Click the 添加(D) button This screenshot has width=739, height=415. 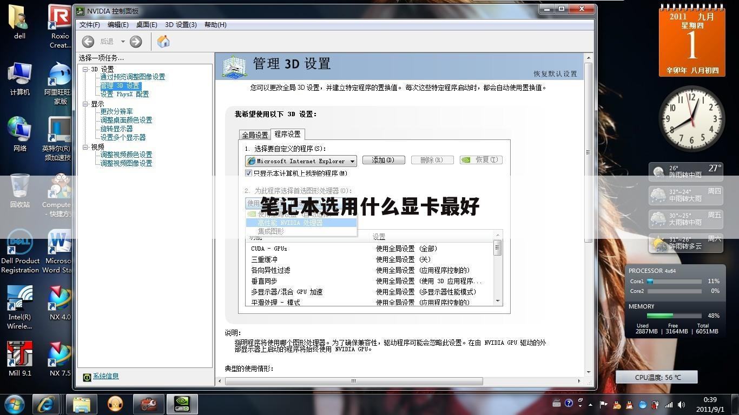click(384, 160)
